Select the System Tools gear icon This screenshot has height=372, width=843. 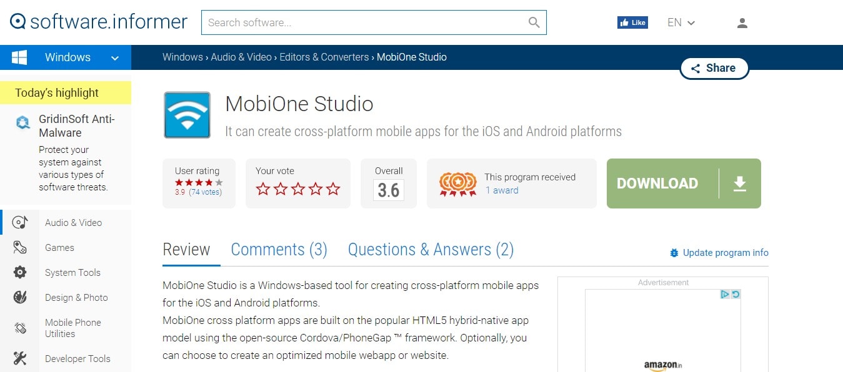coord(20,273)
